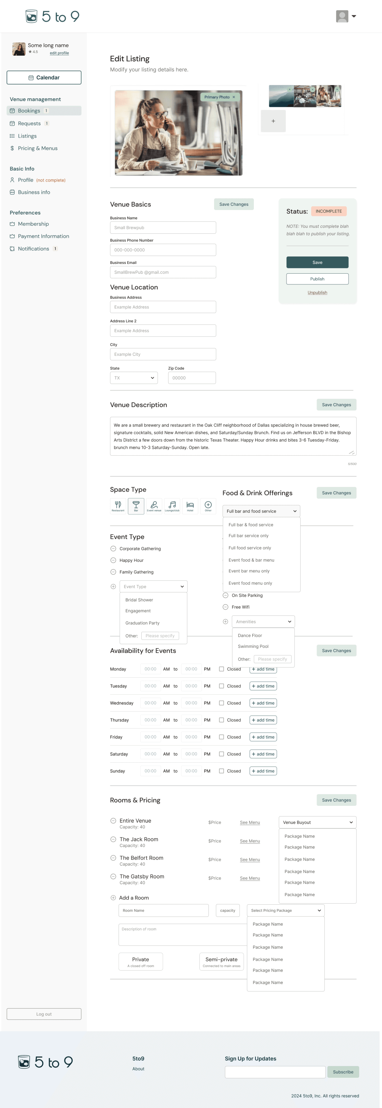
Task: Click the Zip Code input field
Action: pos(192,378)
